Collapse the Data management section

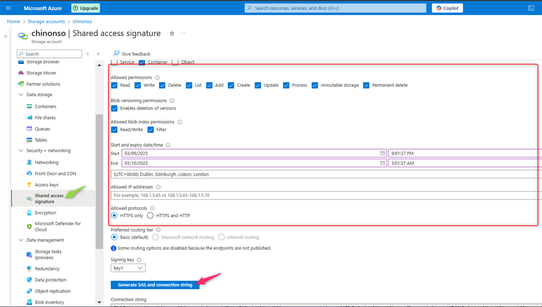[21, 240]
